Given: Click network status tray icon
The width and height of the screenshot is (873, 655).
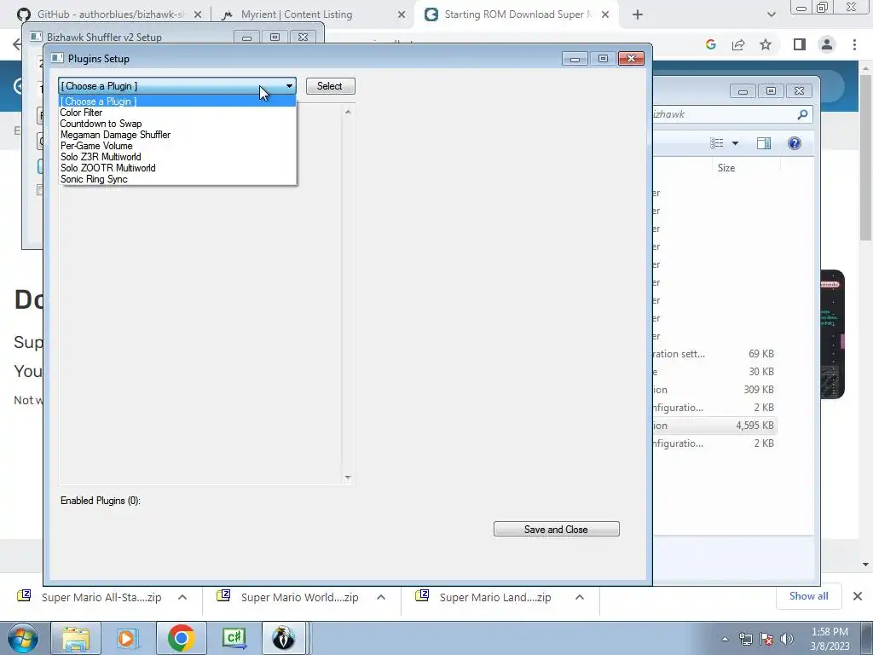Looking at the screenshot, I should [x=745, y=639].
